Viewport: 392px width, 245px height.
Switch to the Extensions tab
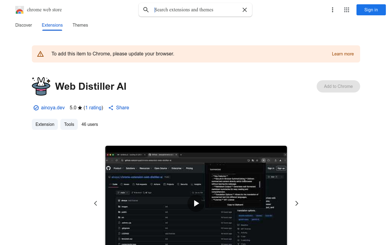click(x=52, y=25)
